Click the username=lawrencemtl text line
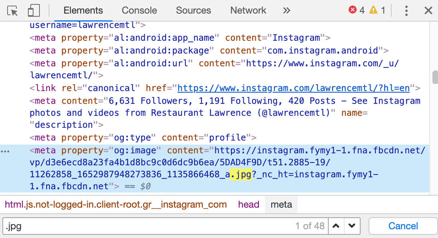The height and width of the screenshot is (238, 438). tap(88, 25)
